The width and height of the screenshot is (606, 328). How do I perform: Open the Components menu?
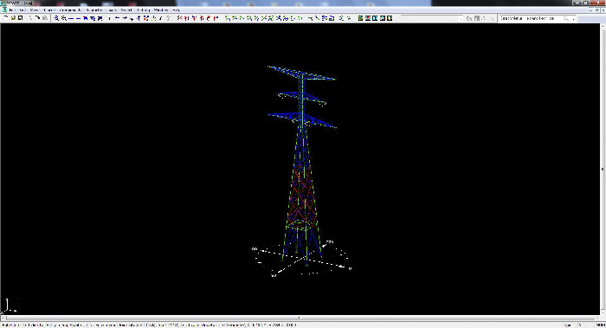[70, 10]
